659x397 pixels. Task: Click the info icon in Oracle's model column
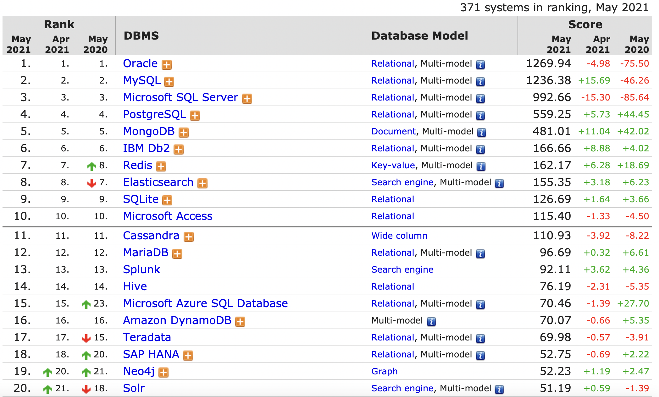(480, 65)
